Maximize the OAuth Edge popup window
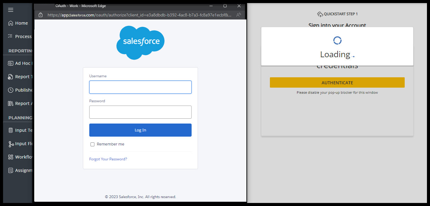Screen dimensions: 430x206 [x=225, y=6]
